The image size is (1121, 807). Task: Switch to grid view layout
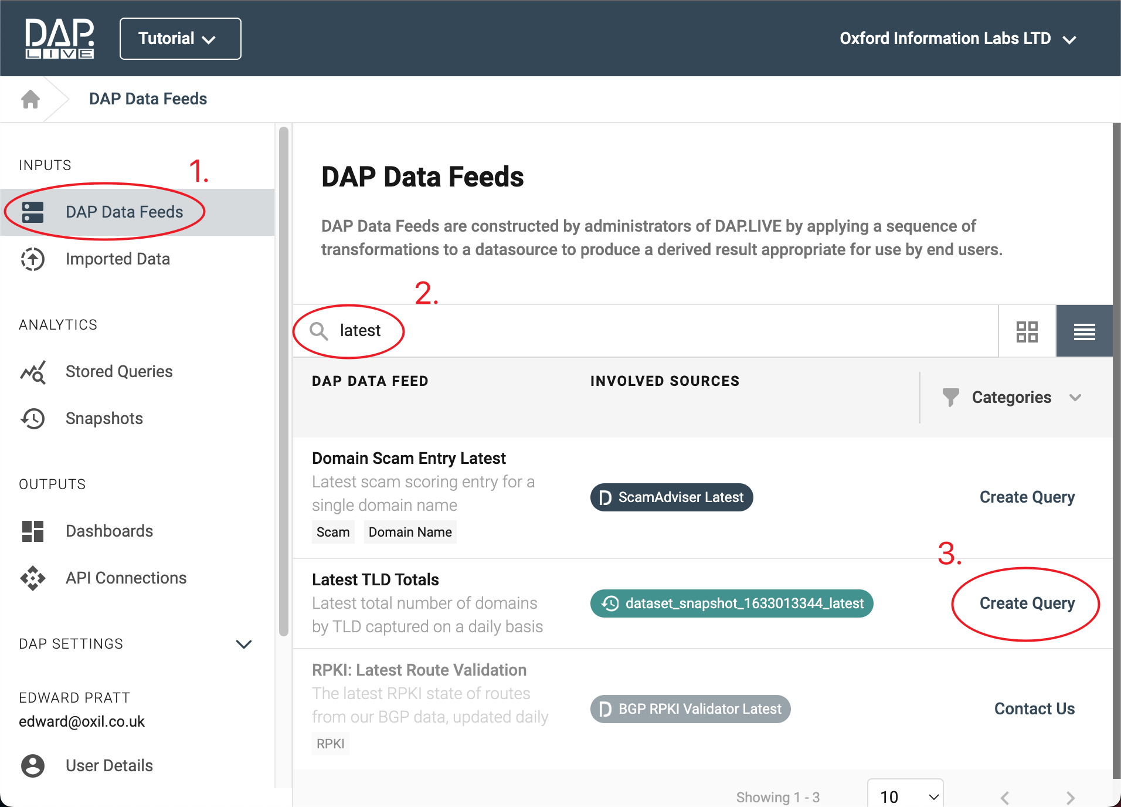(x=1027, y=331)
